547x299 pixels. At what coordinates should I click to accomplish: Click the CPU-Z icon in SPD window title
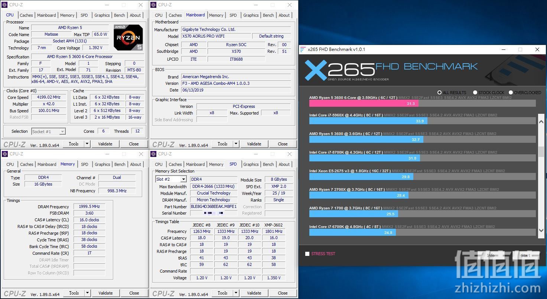(154, 154)
